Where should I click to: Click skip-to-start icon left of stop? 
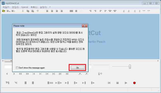point(109,83)
